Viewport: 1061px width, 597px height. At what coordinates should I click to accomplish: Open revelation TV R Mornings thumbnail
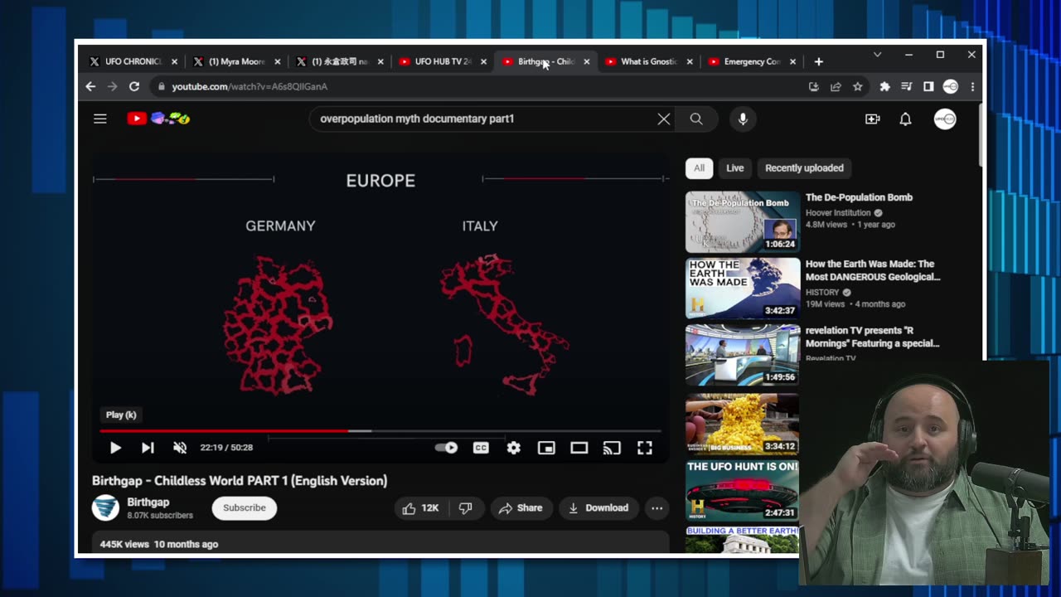pos(743,355)
